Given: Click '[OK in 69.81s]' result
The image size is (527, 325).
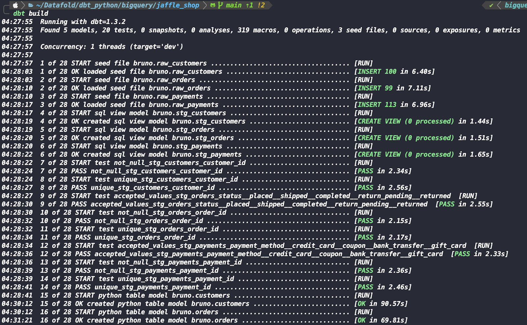Looking at the screenshot, I should pyautogui.click(x=381, y=320).
